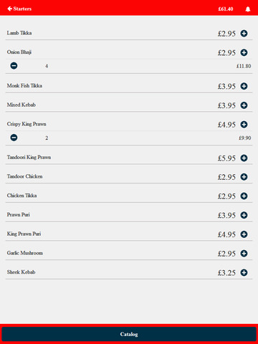Add King Prawn Puri to order
This screenshot has height=344, width=258.
244,234
